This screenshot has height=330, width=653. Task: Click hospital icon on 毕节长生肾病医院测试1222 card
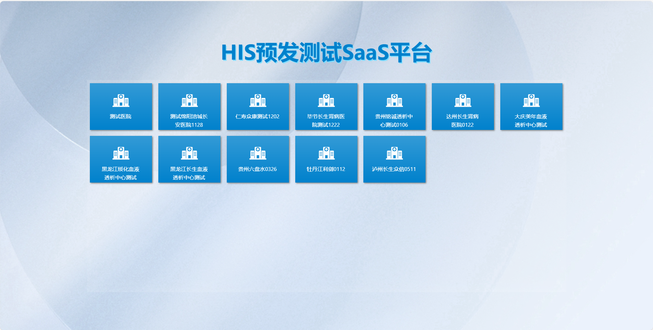(x=326, y=100)
